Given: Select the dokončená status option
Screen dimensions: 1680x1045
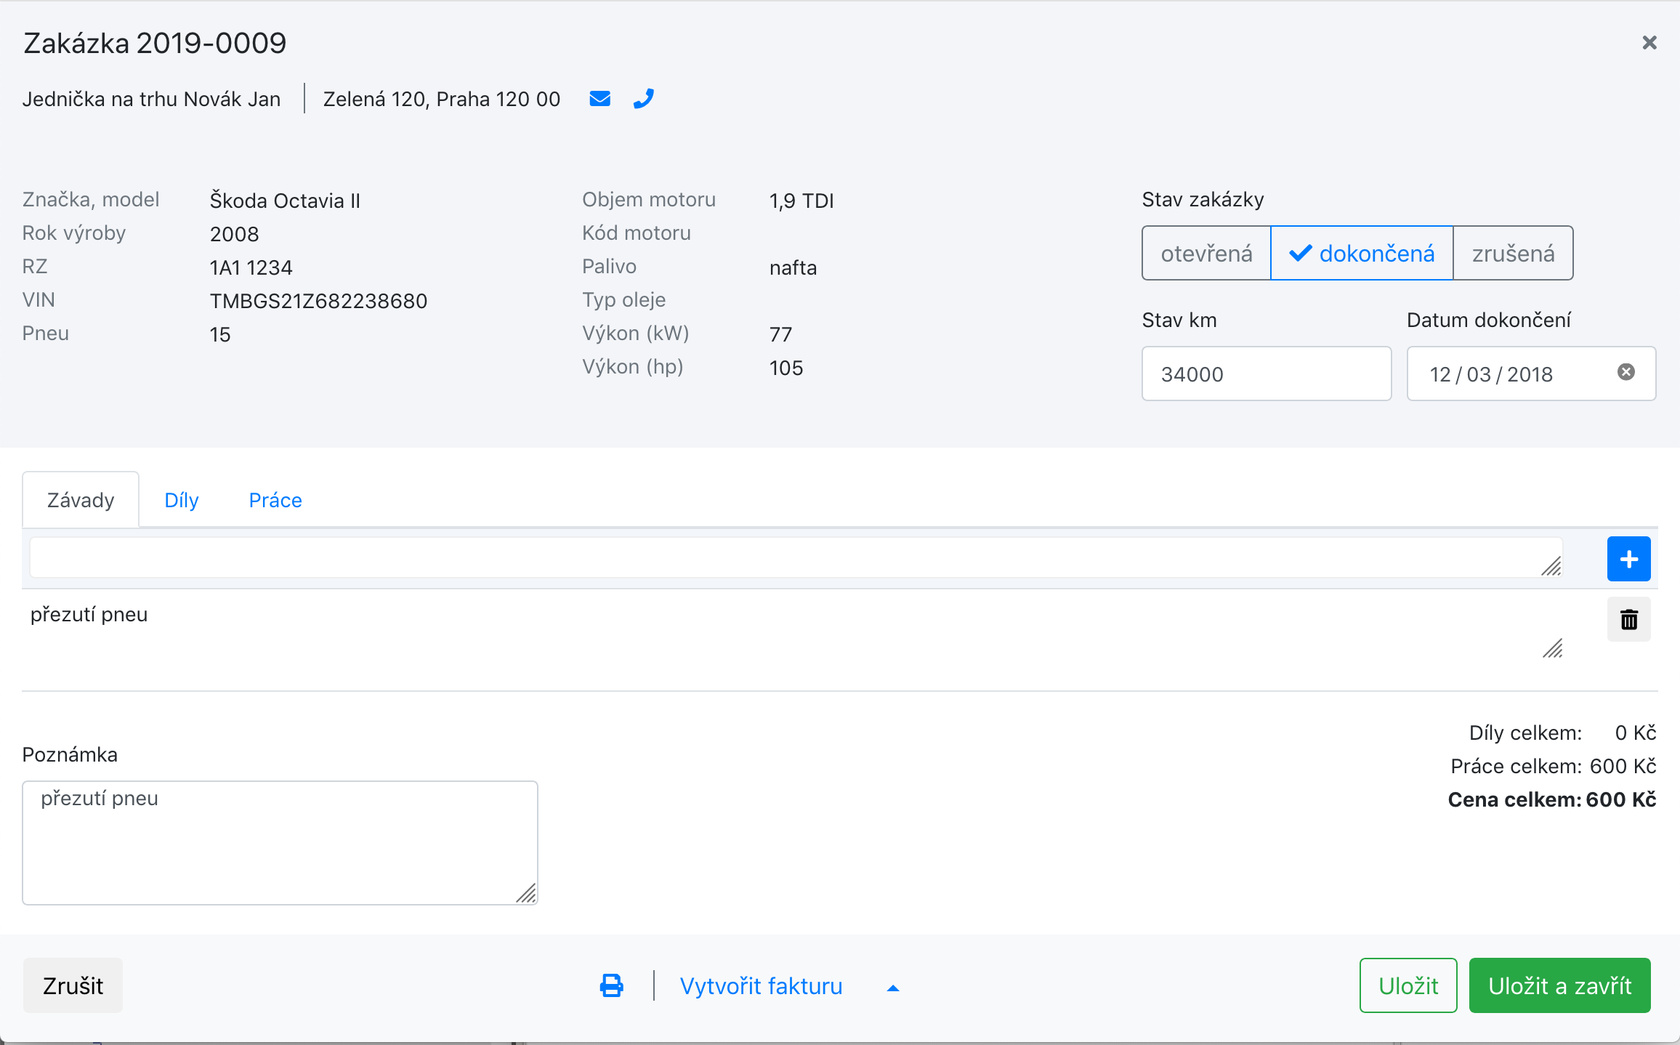Looking at the screenshot, I should click(x=1362, y=254).
